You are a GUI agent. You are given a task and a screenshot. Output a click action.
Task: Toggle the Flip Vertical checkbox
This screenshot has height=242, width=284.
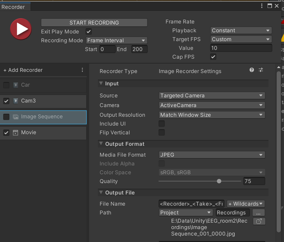161,133
